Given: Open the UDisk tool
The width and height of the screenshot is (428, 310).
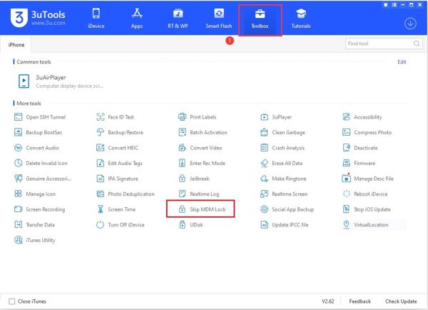Looking at the screenshot, I should tap(190, 225).
